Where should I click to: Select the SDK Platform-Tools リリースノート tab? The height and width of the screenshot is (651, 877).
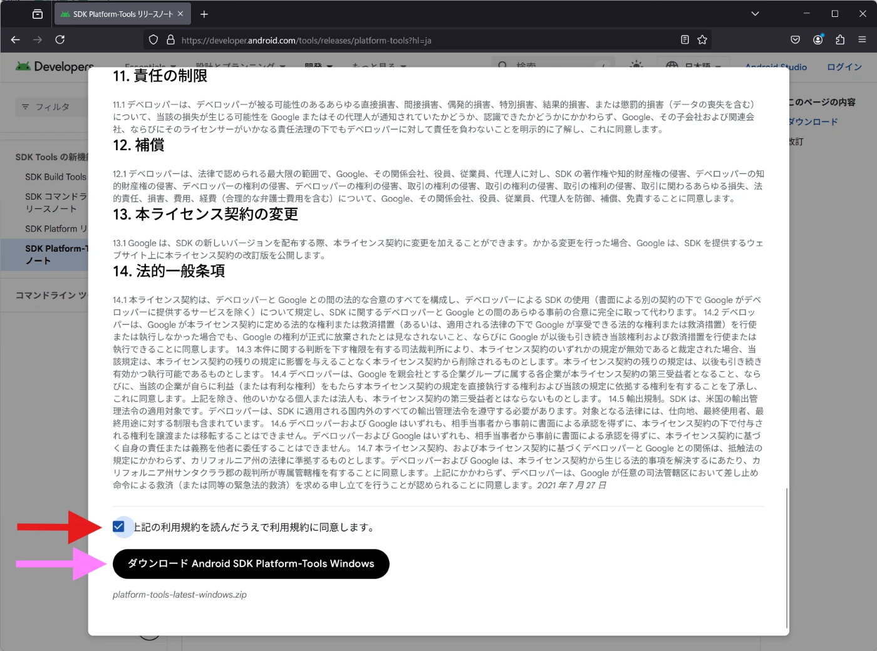tap(122, 14)
